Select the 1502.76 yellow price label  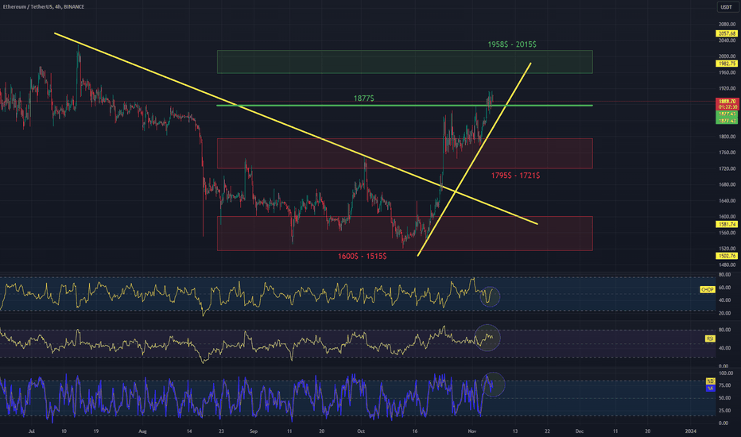click(x=727, y=256)
